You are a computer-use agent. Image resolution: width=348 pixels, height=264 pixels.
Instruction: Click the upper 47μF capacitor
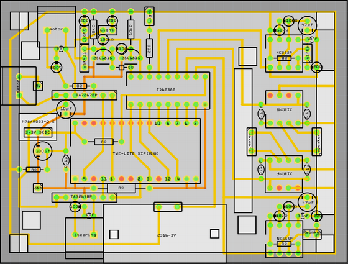point(308,25)
